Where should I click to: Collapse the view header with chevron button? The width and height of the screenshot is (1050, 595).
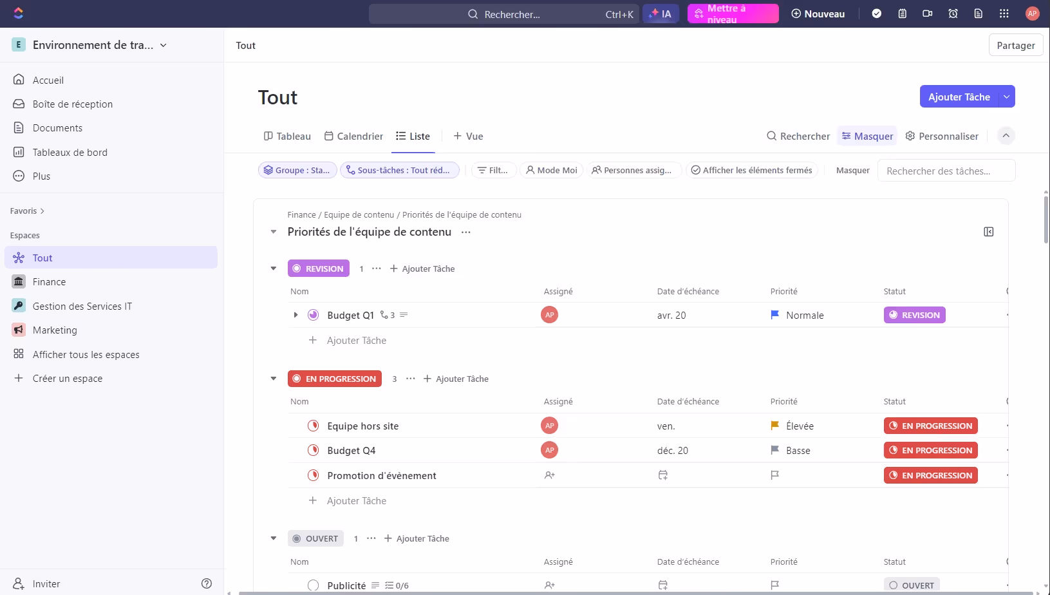1006,136
